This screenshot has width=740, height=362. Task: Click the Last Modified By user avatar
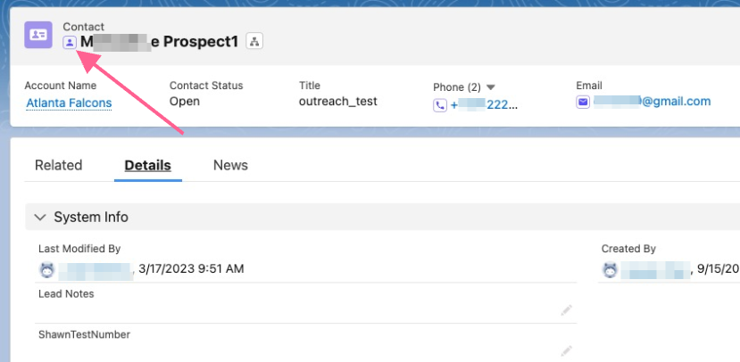pos(46,270)
